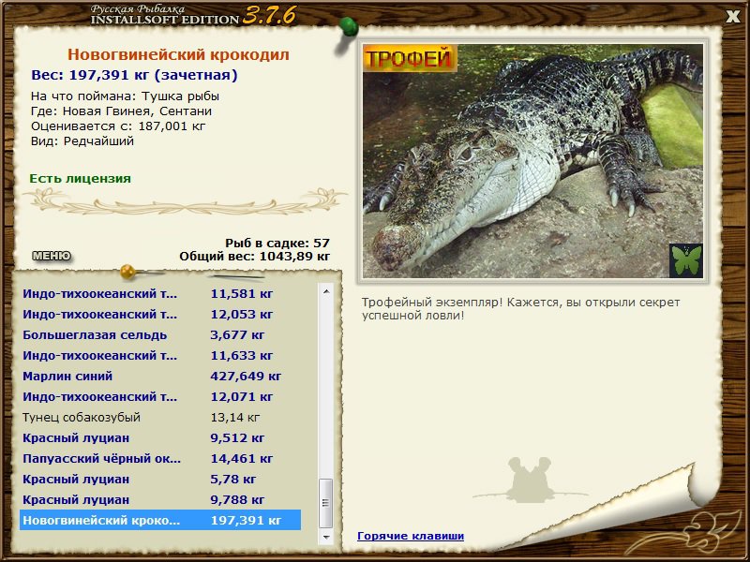The width and height of the screenshot is (750, 562).
Task: Select Большеглазая сельдь 3,677 кг
Action: (160, 334)
